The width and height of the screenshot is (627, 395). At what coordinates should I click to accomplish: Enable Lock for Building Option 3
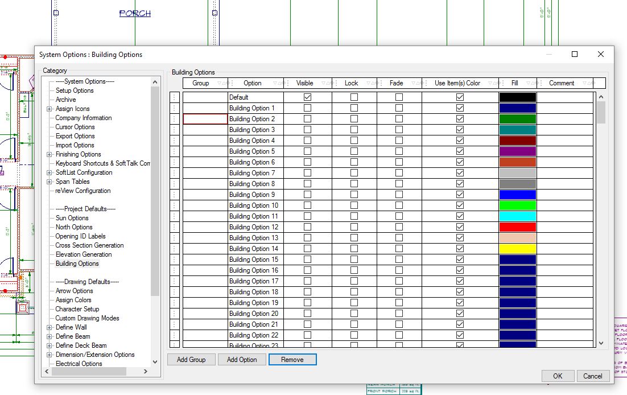coord(354,130)
